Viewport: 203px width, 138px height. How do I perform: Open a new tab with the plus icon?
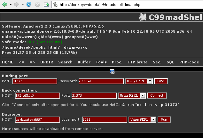pos(46,5)
